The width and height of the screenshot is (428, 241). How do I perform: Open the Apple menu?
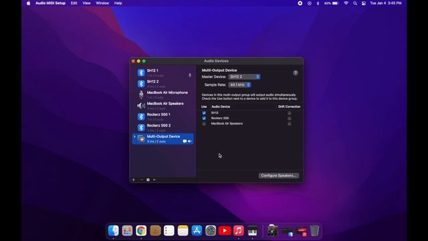[x=28, y=3]
